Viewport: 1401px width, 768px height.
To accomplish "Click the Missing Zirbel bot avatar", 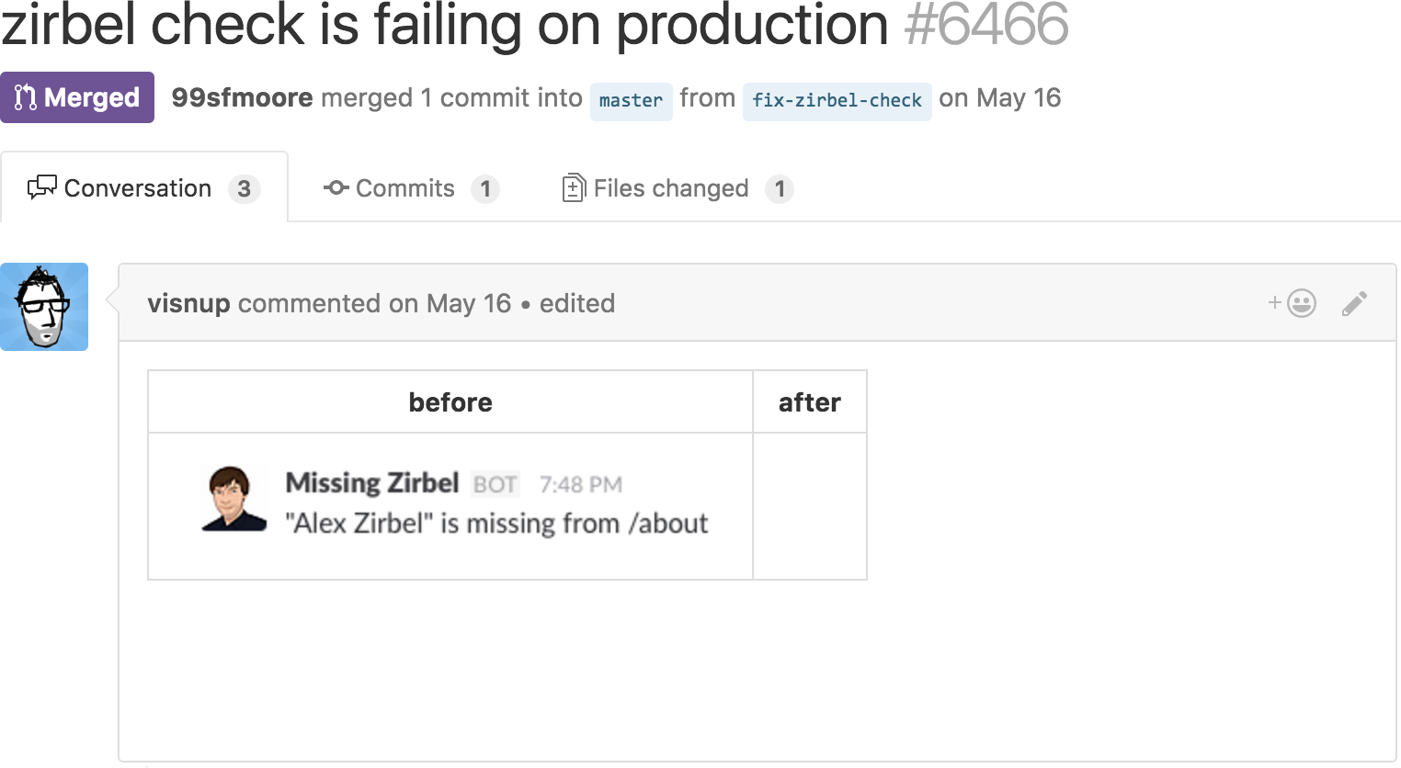I will (x=233, y=499).
